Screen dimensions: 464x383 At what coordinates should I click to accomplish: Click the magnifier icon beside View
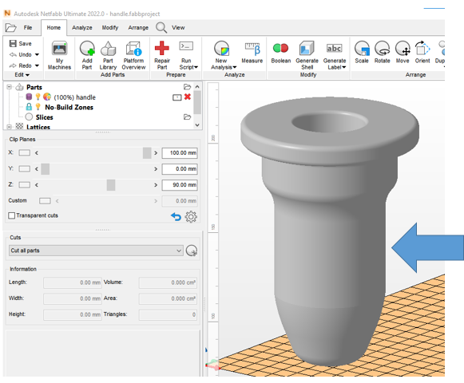[161, 27]
